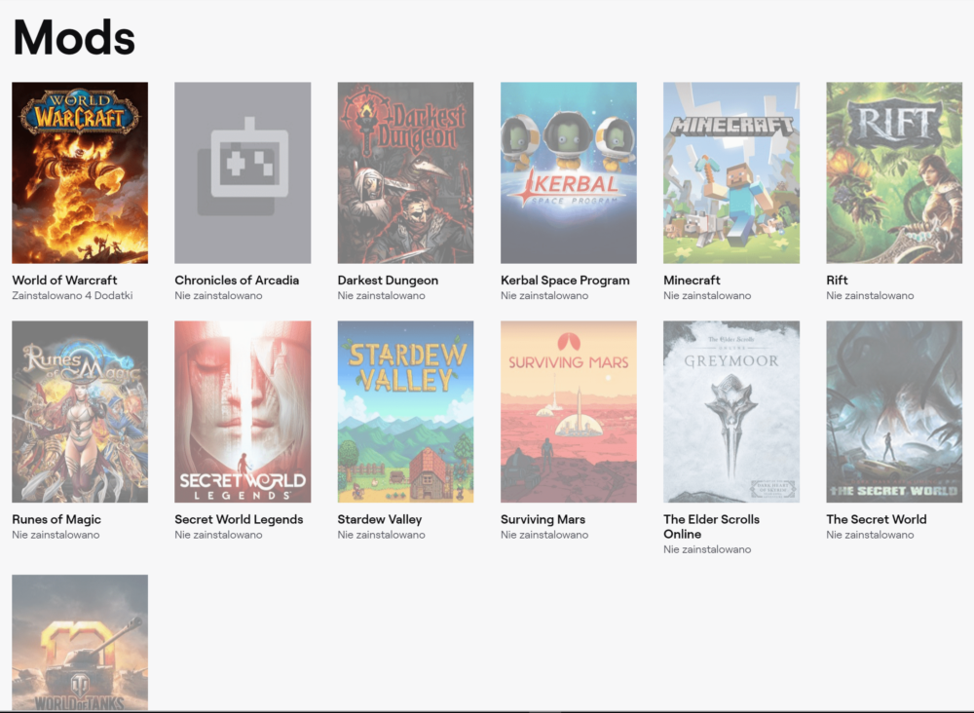
Task: Click 'Nie zainstalowano' under Kerbal Space Program
Action: (x=544, y=296)
